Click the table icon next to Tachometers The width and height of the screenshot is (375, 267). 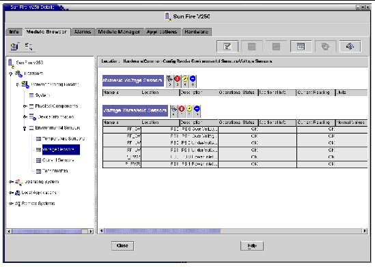pyautogui.click(x=38, y=171)
